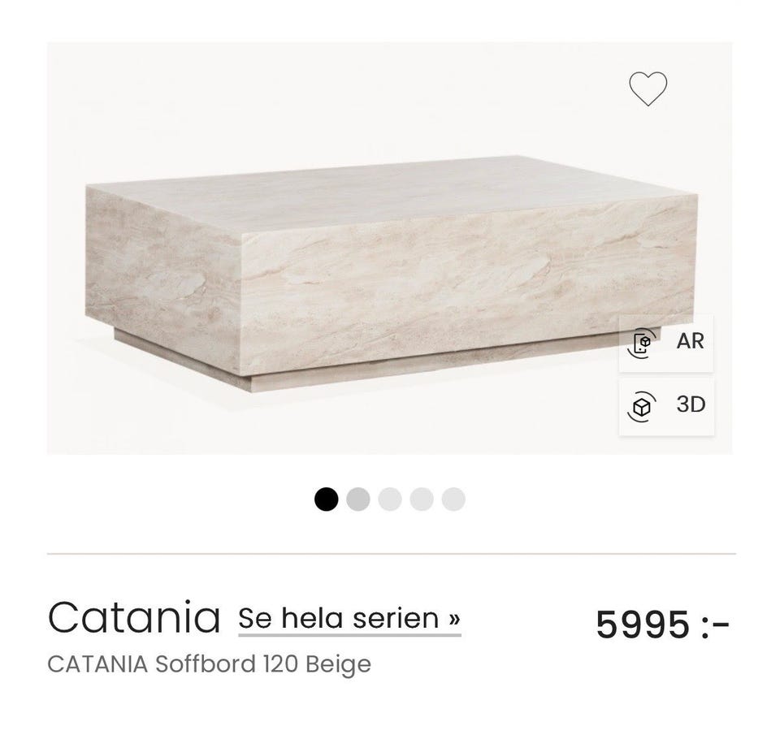Image resolution: width=780 pixels, height=735 pixels.
Task: Click the 3D rotating cube icon
Action: pos(642,405)
